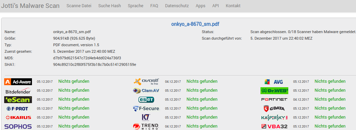
Task: Open the Scanne Datei menu item
Action: 79,6
